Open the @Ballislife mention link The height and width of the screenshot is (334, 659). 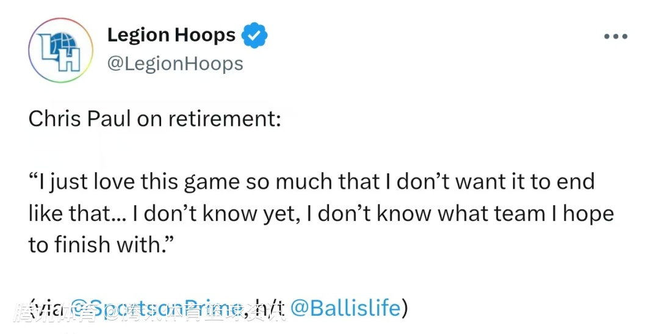pos(345,308)
